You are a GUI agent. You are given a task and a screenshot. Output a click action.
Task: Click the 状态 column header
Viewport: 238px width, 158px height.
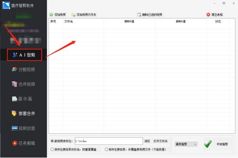point(218,21)
